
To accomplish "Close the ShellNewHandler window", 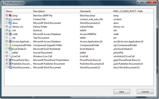I will [152, 2].
